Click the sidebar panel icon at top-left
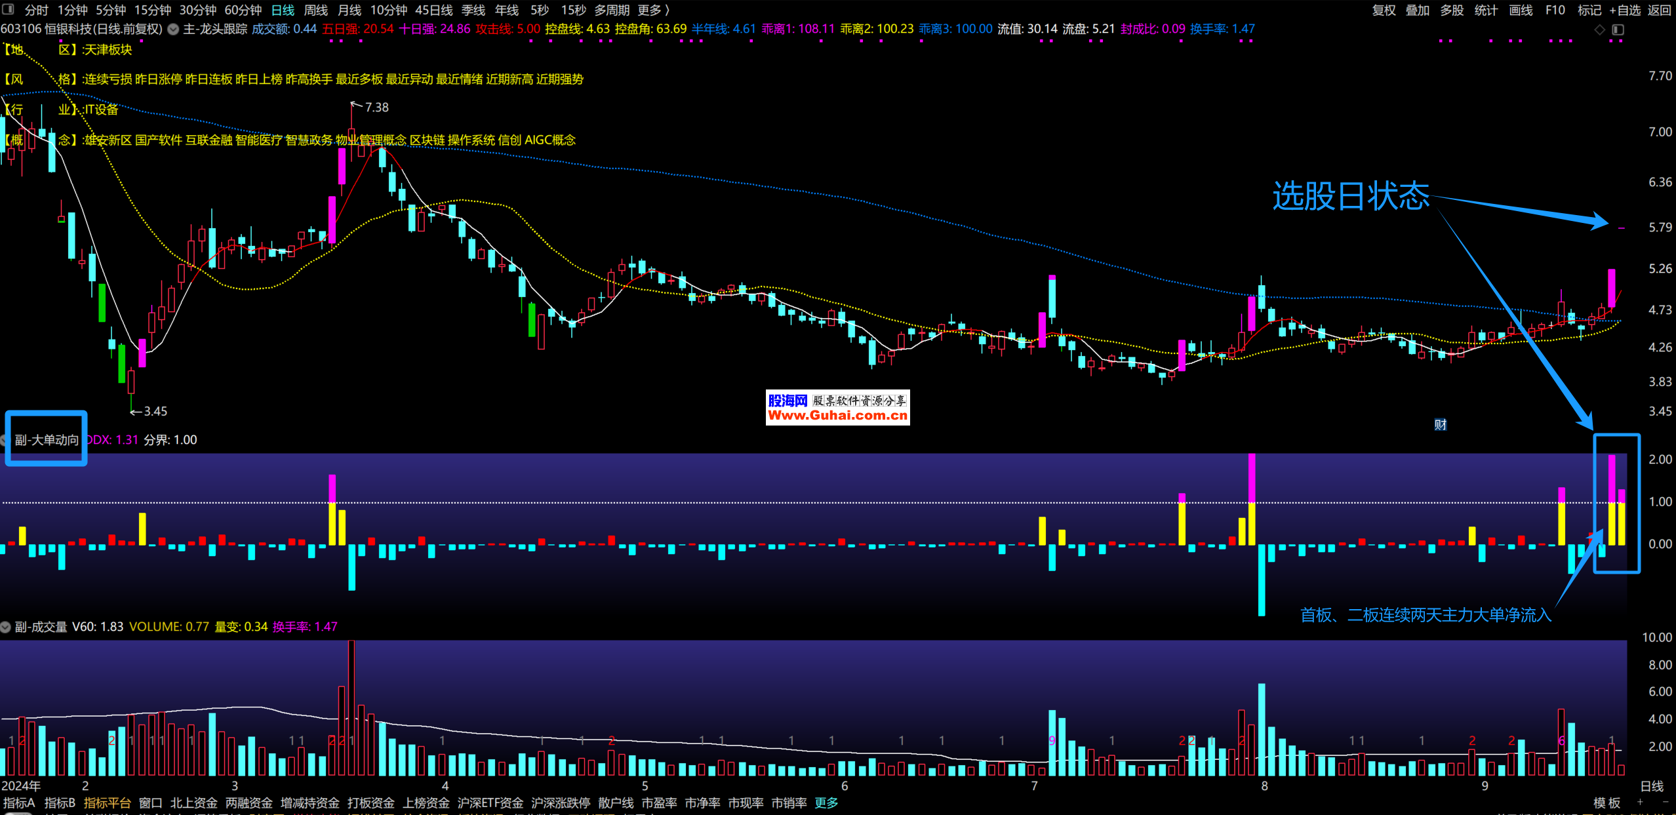Viewport: 1676px width, 815px height. coord(8,9)
